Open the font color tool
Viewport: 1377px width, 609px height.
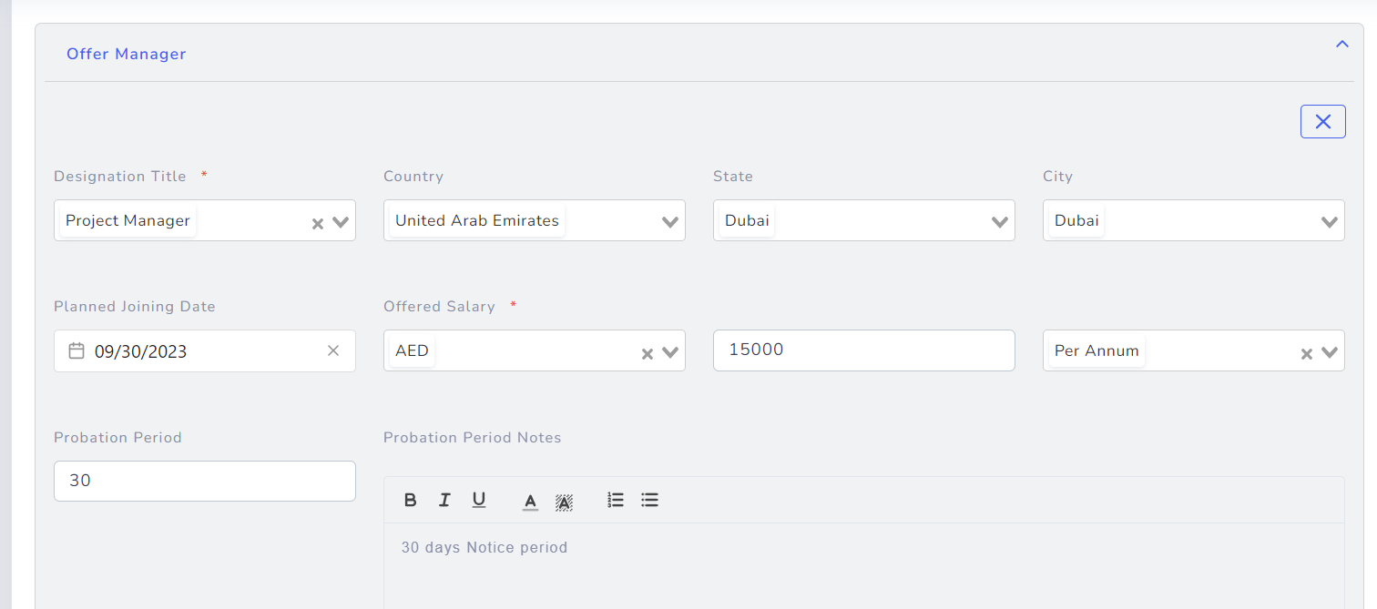530,500
